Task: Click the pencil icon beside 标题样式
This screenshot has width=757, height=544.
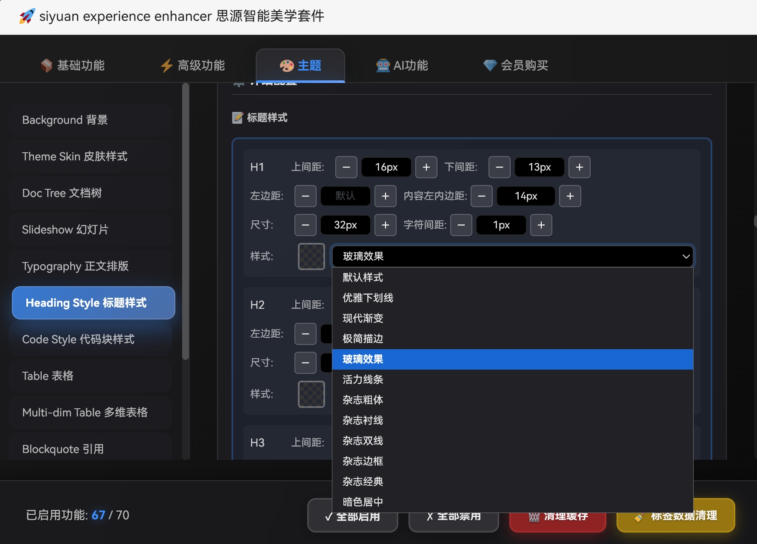Action: [x=238, y=118]
